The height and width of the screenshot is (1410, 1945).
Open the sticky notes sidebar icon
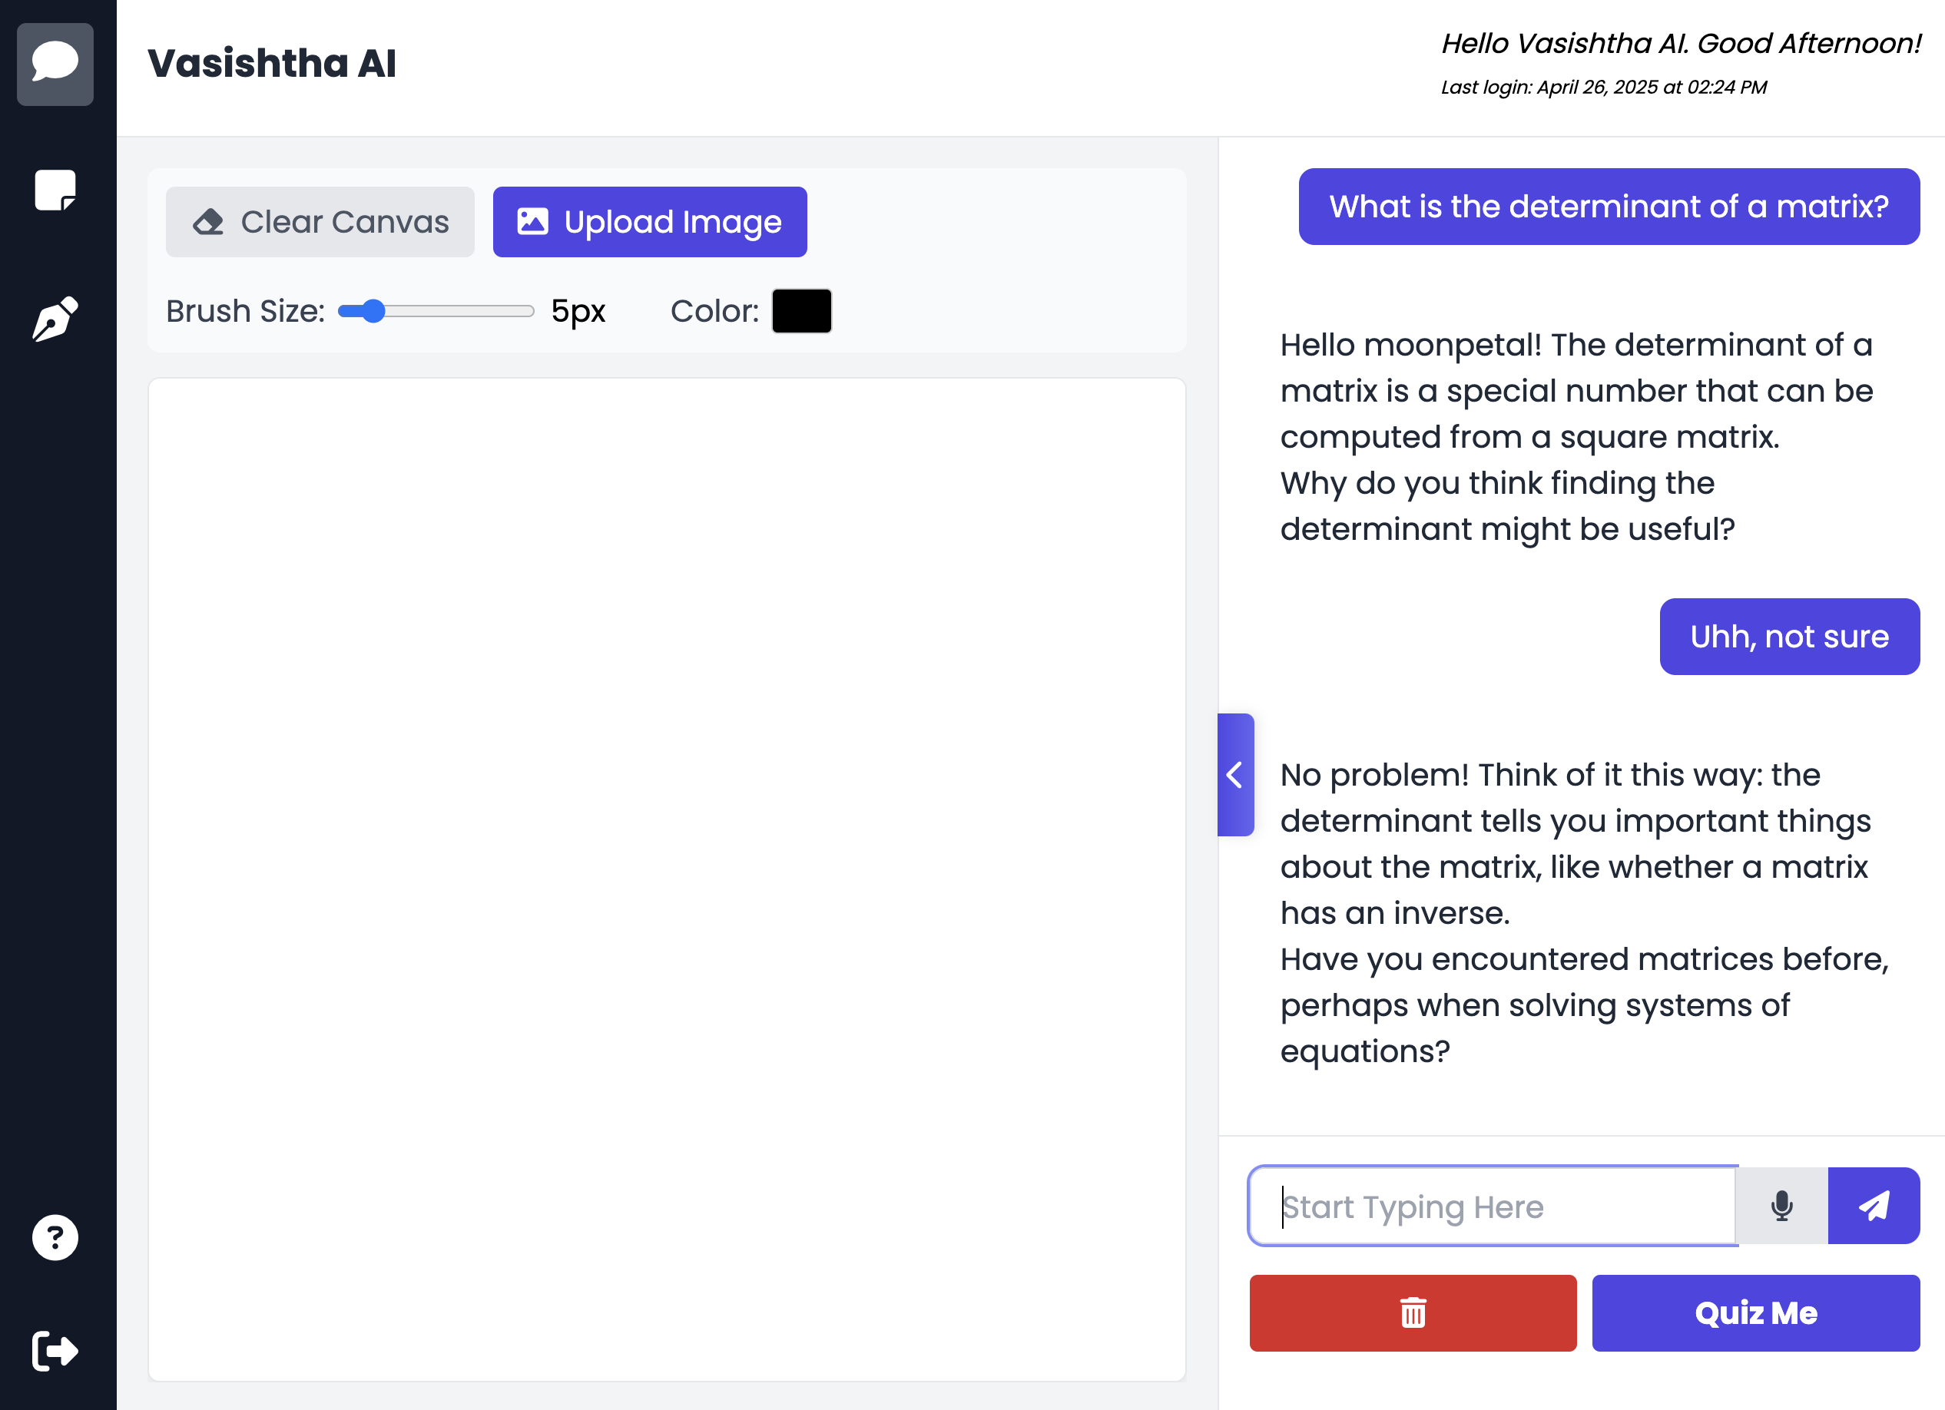[x=55, y=190]
